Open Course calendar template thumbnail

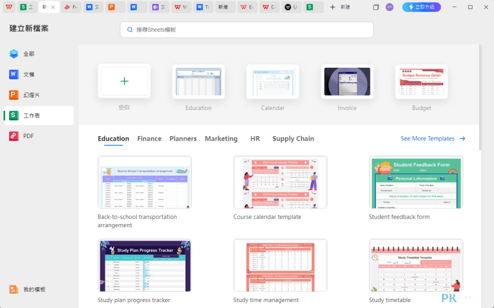click(281, 182)
